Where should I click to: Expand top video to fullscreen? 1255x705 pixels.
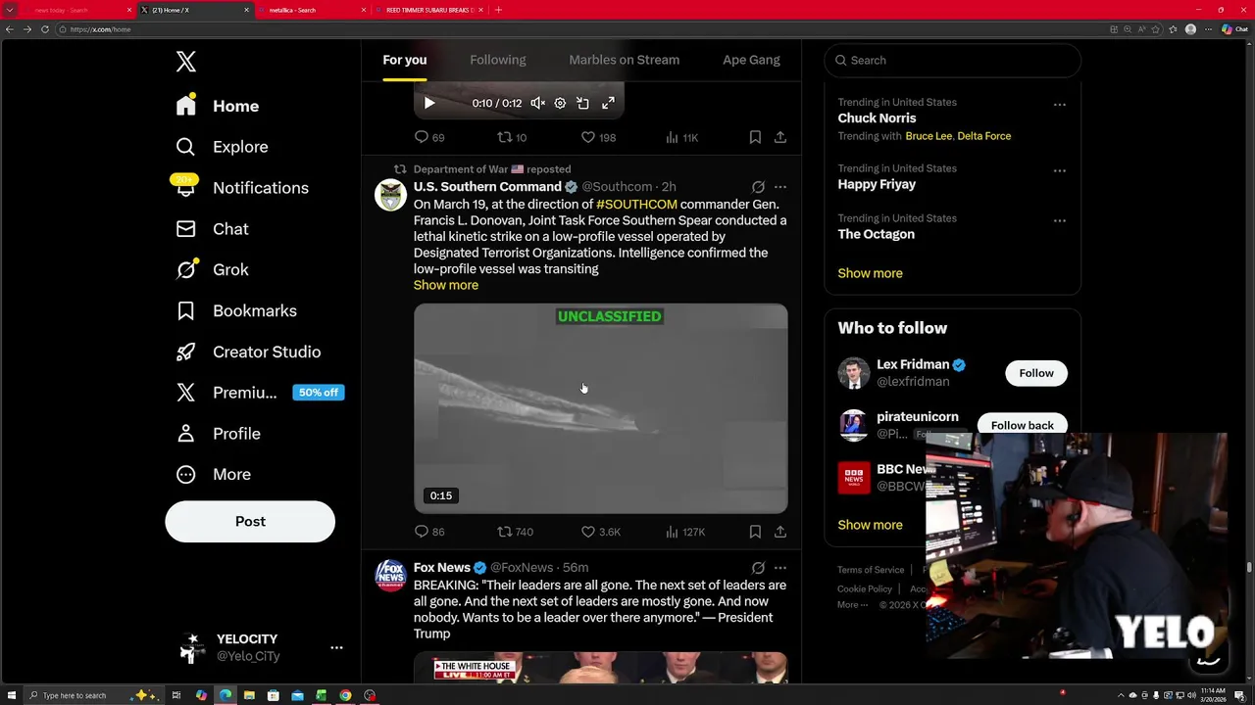click(x=608, y=103)
